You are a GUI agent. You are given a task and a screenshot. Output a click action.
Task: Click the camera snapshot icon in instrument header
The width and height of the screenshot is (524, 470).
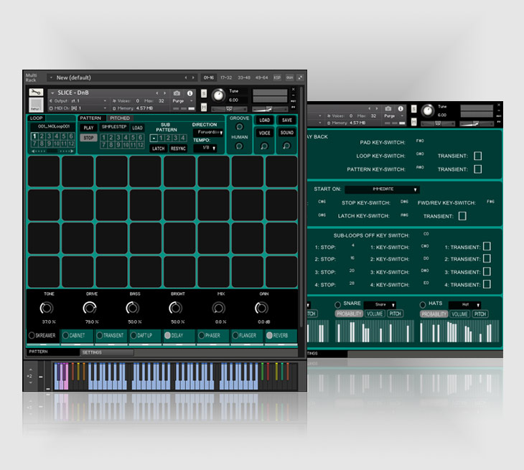177,93
